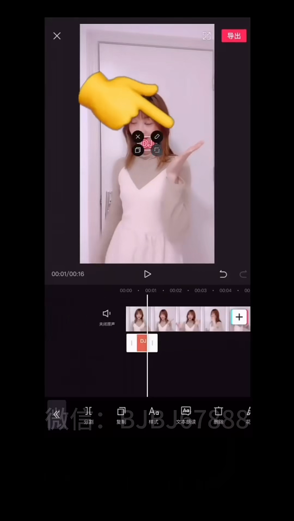Edit the DJ text with pencil handle
294x521 pixels.
click(x=157, y=137)
